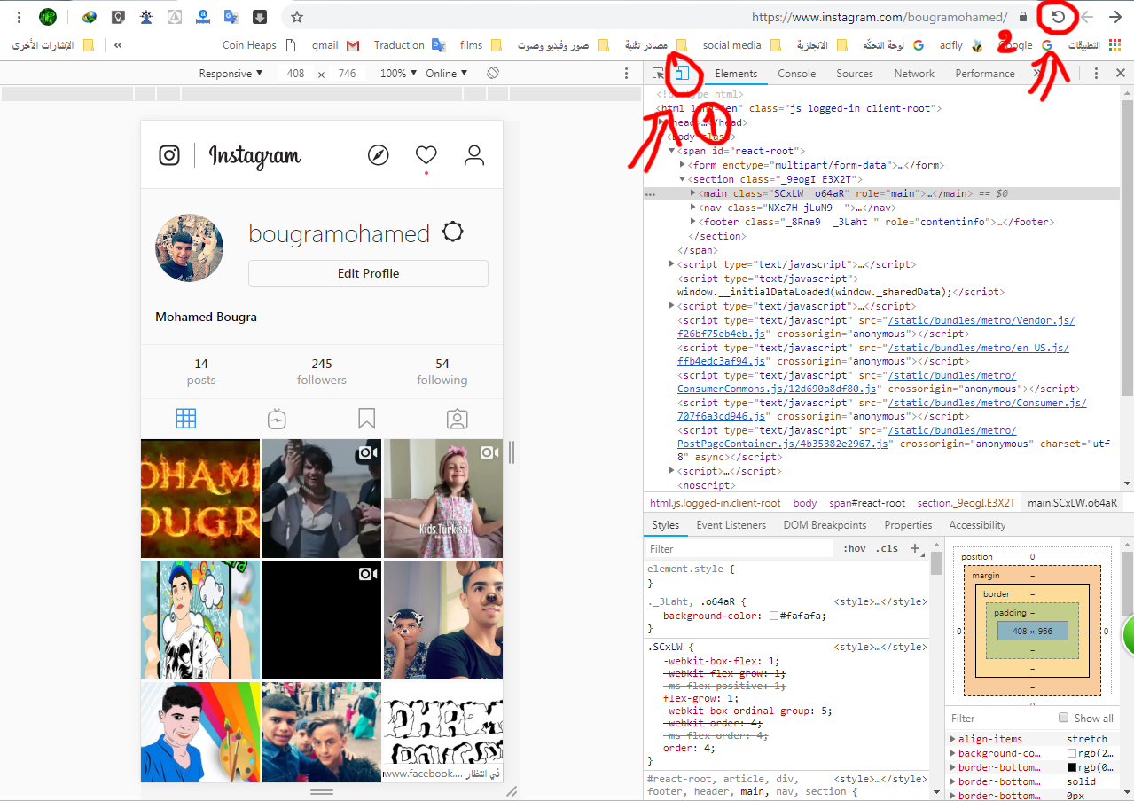Show more DevTools tabs with chevron
The image size is (1134, 801).
[x=1036, y=74]
